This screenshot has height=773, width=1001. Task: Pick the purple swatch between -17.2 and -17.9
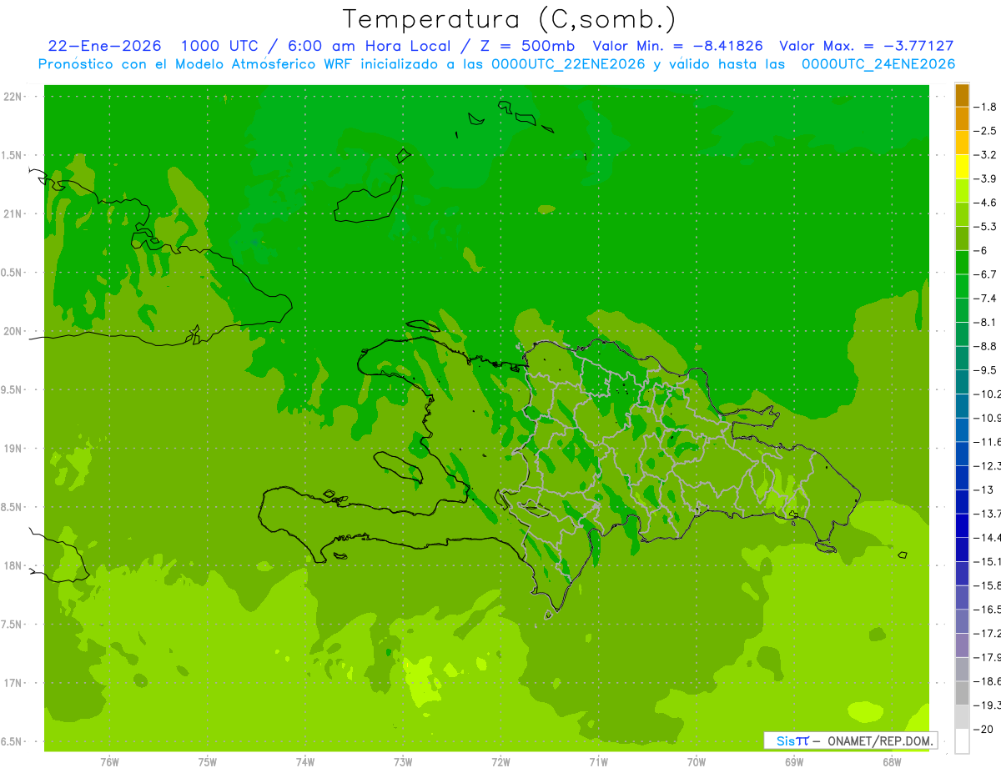(962, 645)
